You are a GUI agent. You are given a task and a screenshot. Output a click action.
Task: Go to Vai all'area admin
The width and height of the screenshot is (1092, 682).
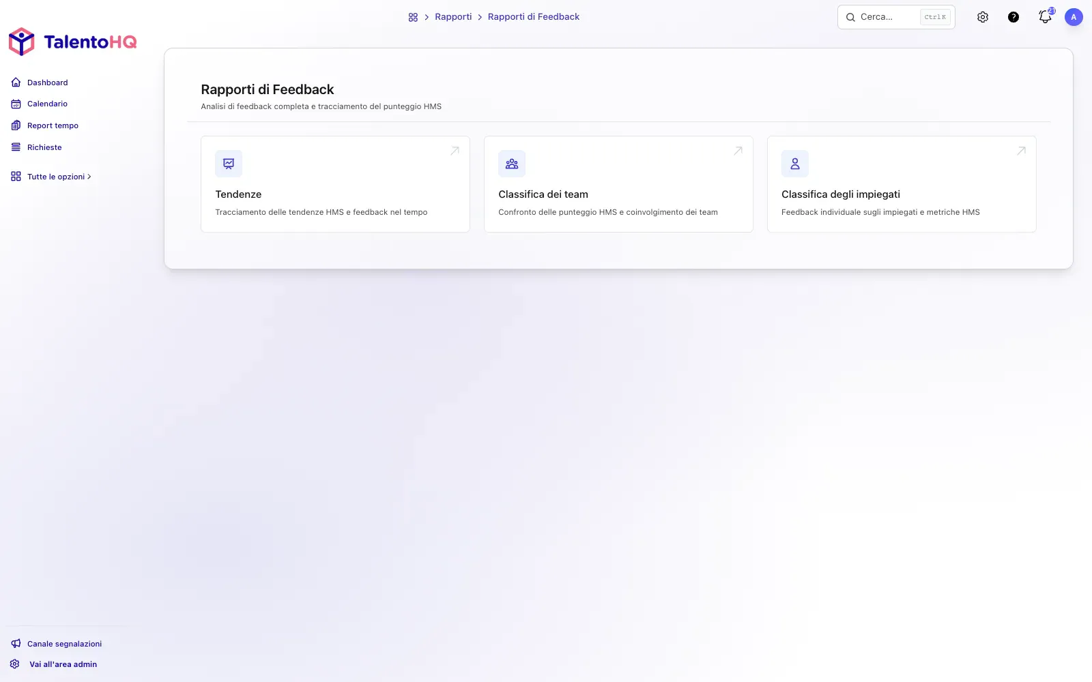[x=54, y=664]
